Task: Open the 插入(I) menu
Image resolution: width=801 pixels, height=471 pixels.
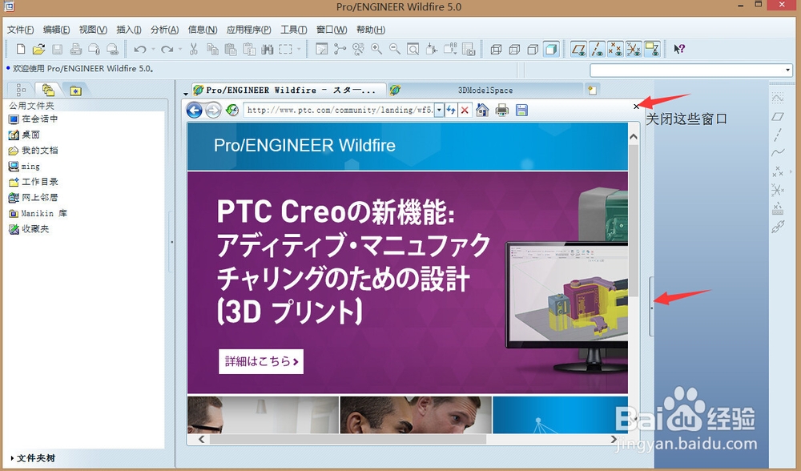Action: click(129, 30)
